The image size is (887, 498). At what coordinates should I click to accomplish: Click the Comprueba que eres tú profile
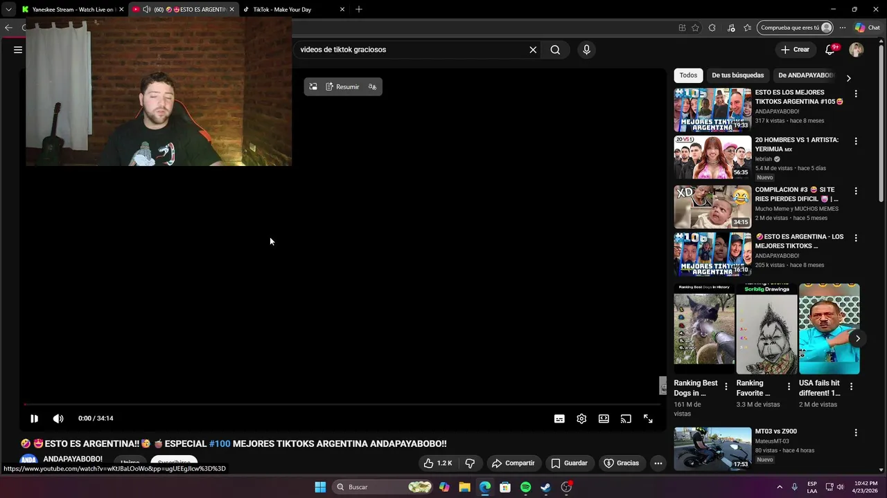tap(796, 28)
